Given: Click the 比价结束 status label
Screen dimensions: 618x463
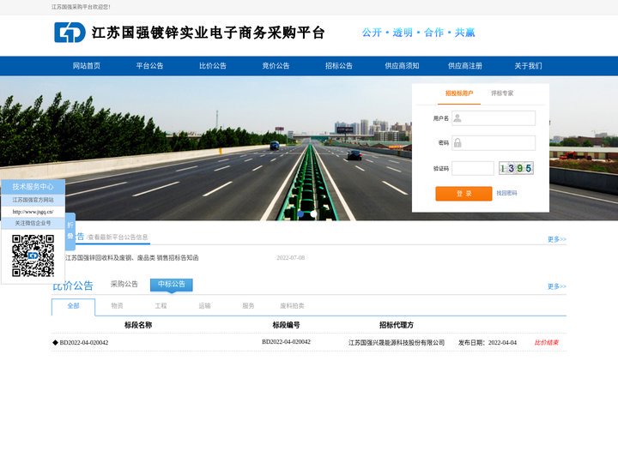Looking at the screenshot, I should point(546,342).
